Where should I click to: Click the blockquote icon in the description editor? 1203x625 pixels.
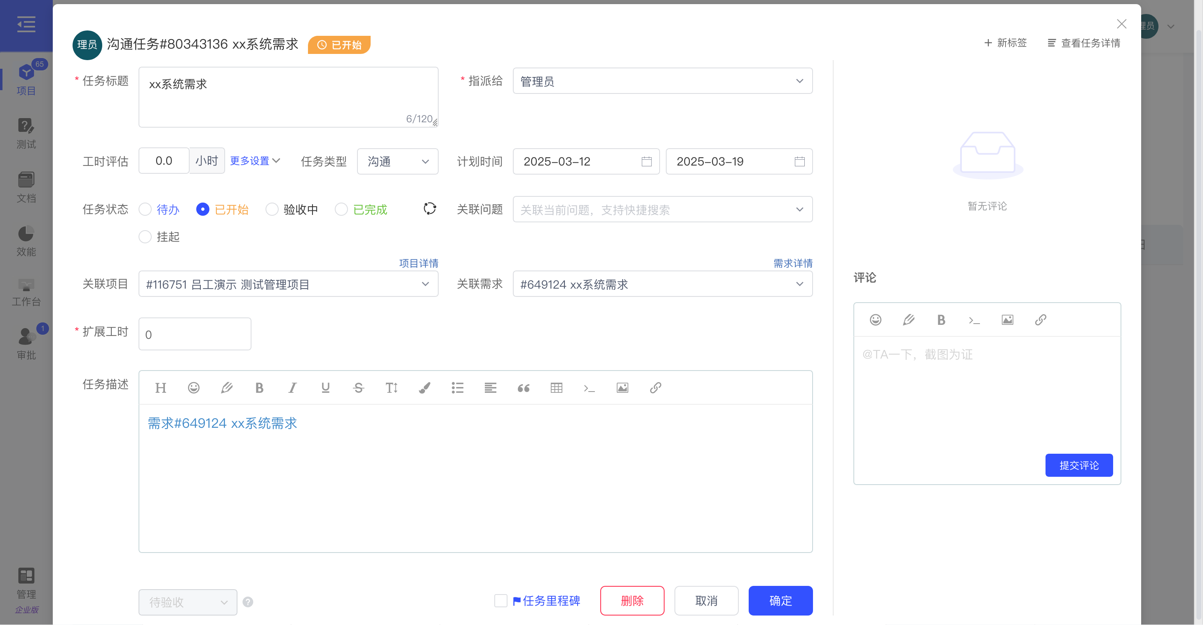(523, 388)
